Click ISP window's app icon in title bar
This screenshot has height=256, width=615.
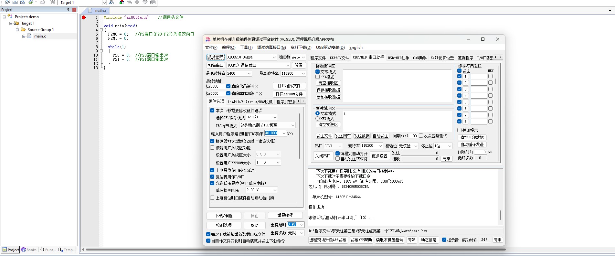(x=208, y=39)
